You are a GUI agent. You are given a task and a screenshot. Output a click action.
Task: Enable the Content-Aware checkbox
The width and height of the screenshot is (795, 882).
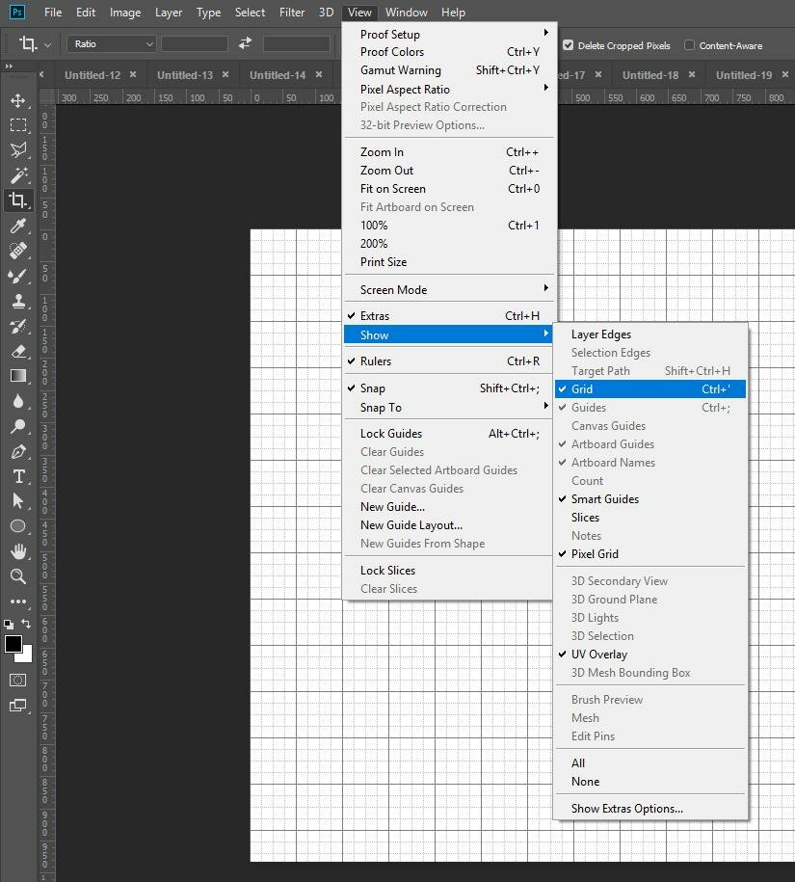[x=689, y=45]
